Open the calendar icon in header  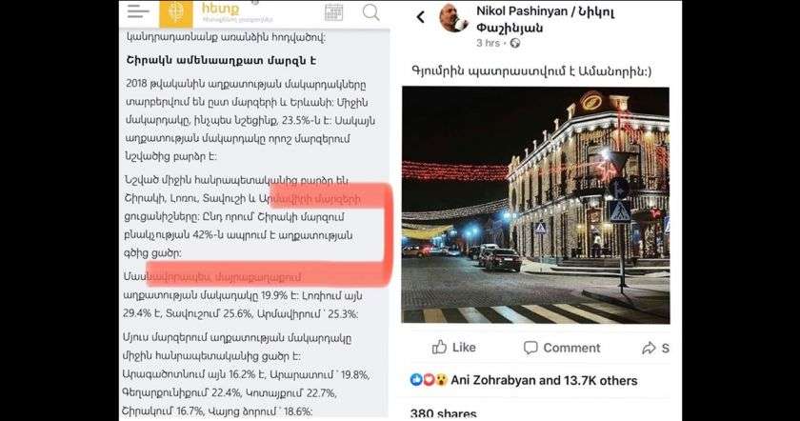coord(333,12)
